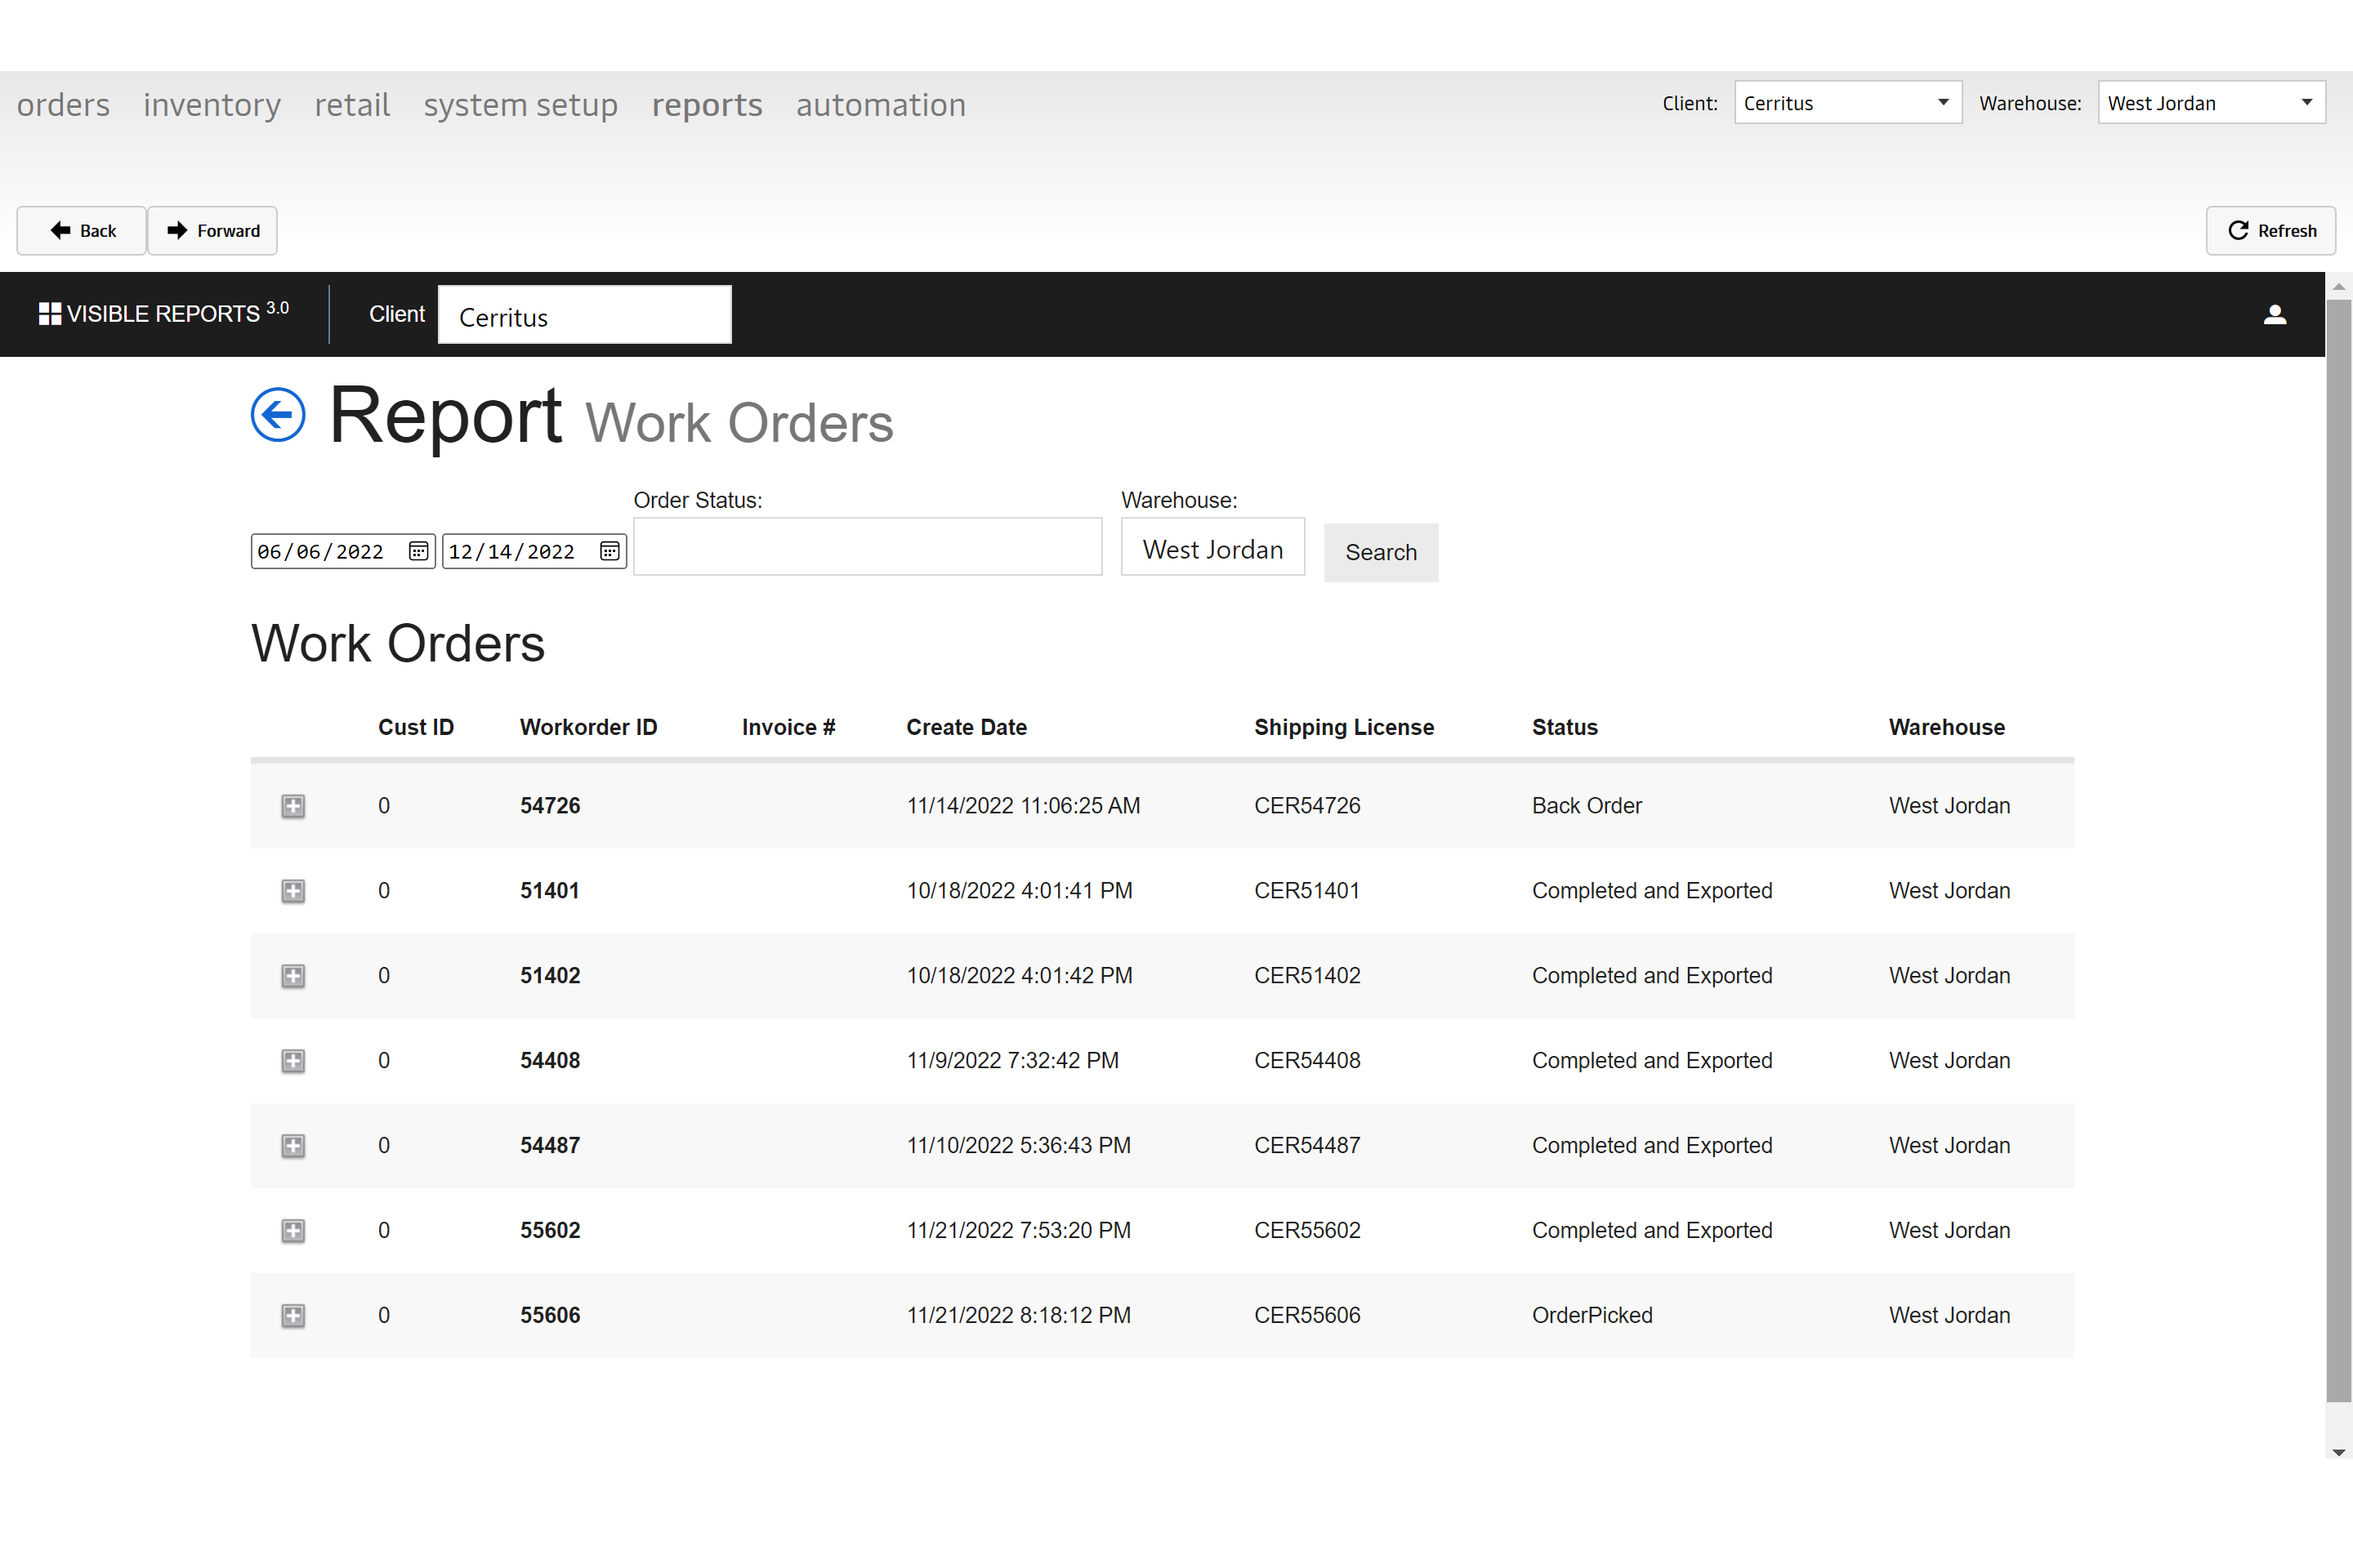Open the system setup menu
This screenshot has height=1568, width=2353.
pos(520,105)
